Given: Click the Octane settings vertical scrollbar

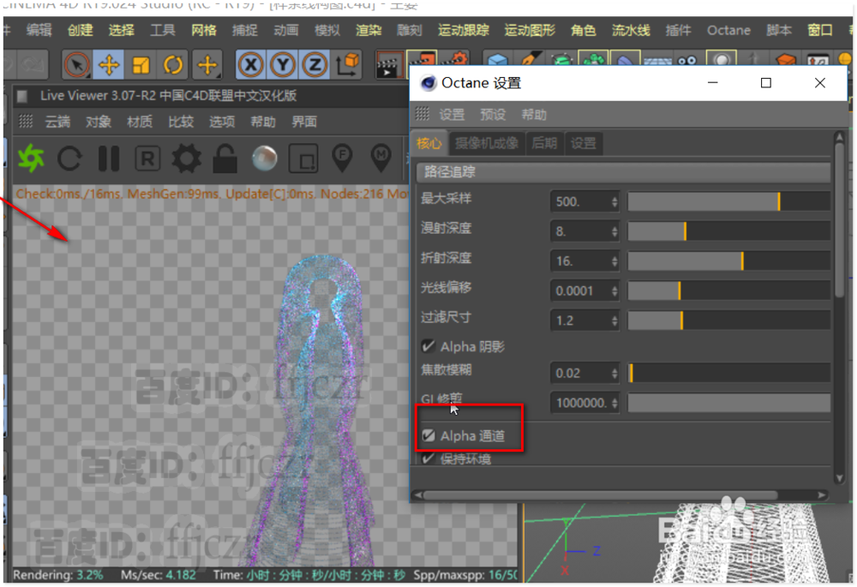Looking at the screenshot, I should [x=840, y=219].
